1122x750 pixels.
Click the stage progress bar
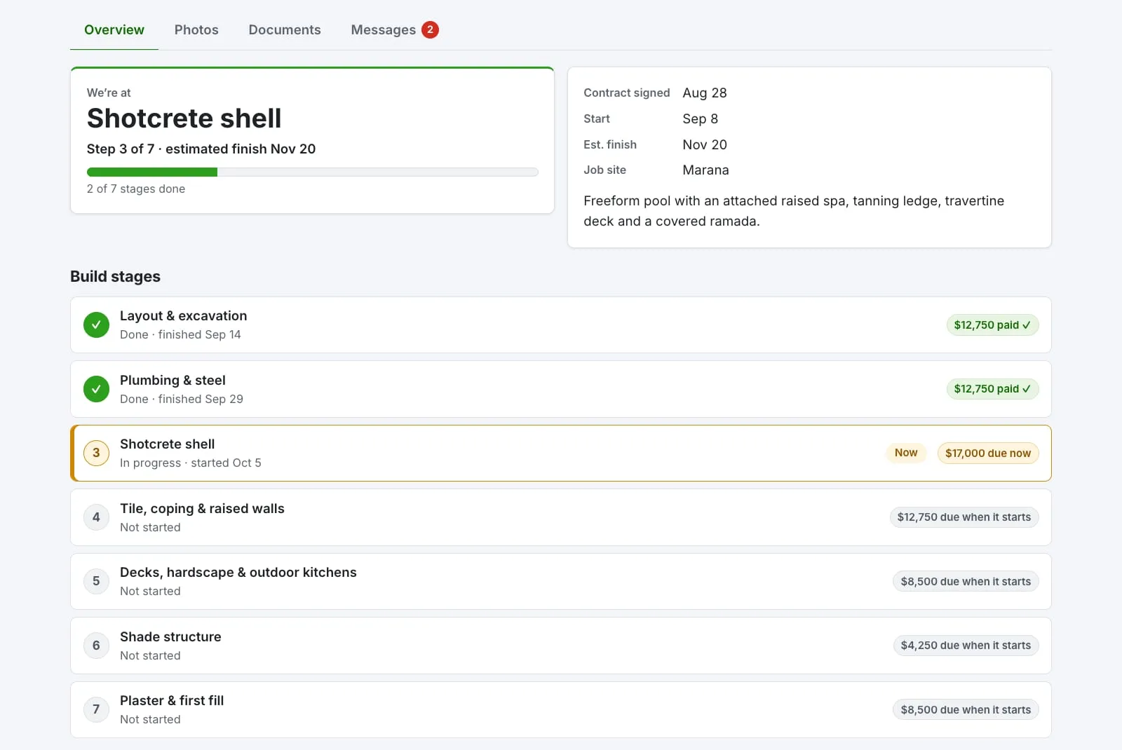(x=312, y=172)
